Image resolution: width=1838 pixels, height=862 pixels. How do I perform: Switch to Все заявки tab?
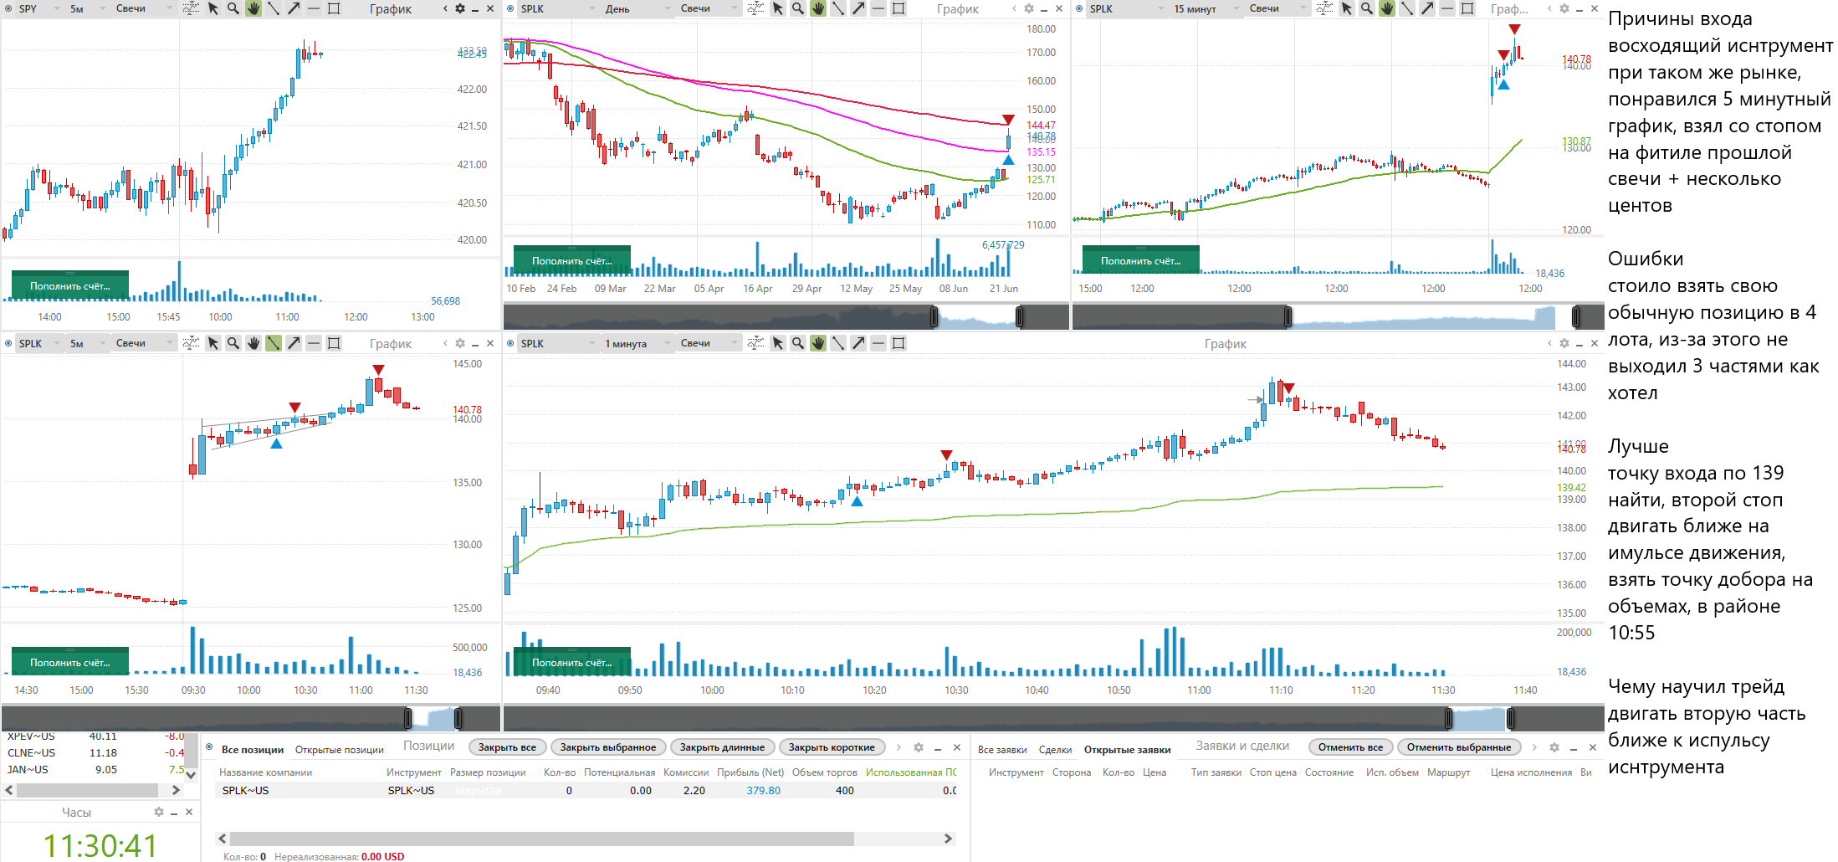pyautogui.click(x=1002, y=750)
